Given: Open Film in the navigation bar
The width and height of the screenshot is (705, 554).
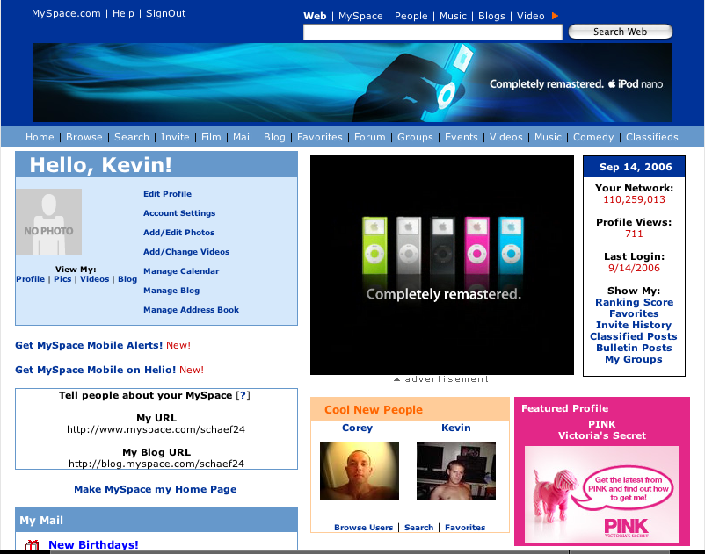Looking at the screenshot, I should (211, 137).
